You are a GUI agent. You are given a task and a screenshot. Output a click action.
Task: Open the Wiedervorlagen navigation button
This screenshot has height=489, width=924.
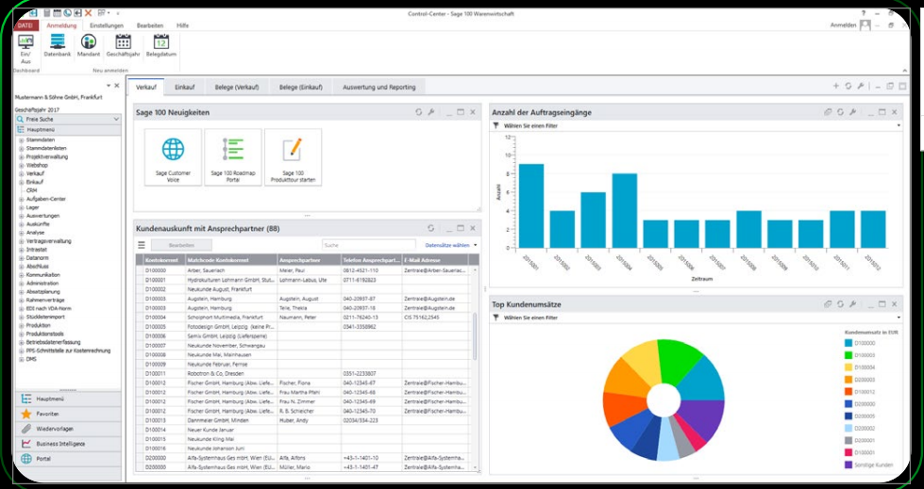coord(67,429)
